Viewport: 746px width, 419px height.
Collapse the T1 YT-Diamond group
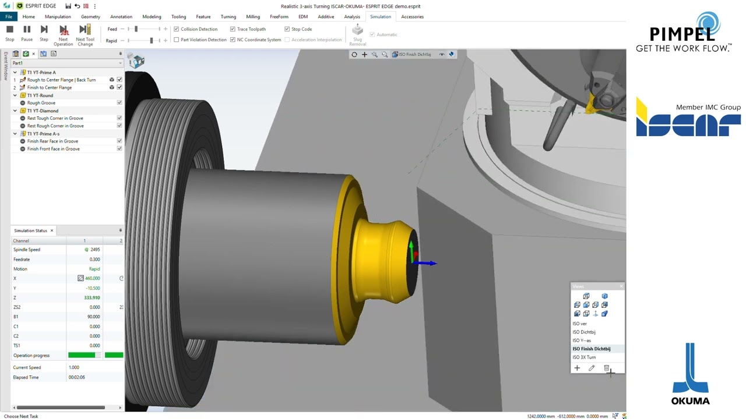(x=15, y=110)
